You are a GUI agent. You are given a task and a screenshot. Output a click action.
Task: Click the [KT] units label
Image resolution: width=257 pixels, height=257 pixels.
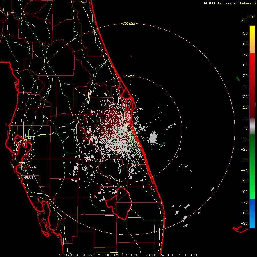[244, 20]
